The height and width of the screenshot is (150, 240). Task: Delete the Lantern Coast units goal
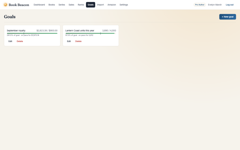coord(78,41)
